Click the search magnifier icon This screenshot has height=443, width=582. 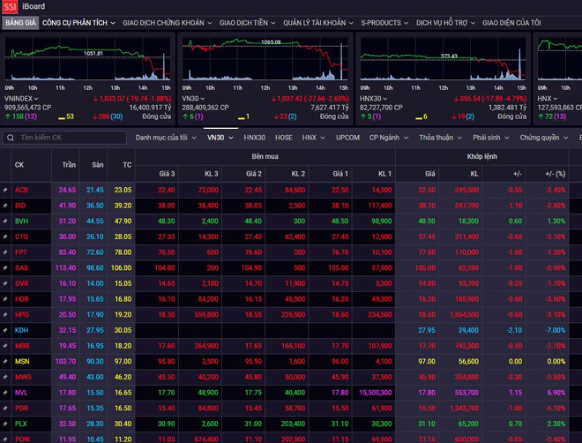coord(11,138)
